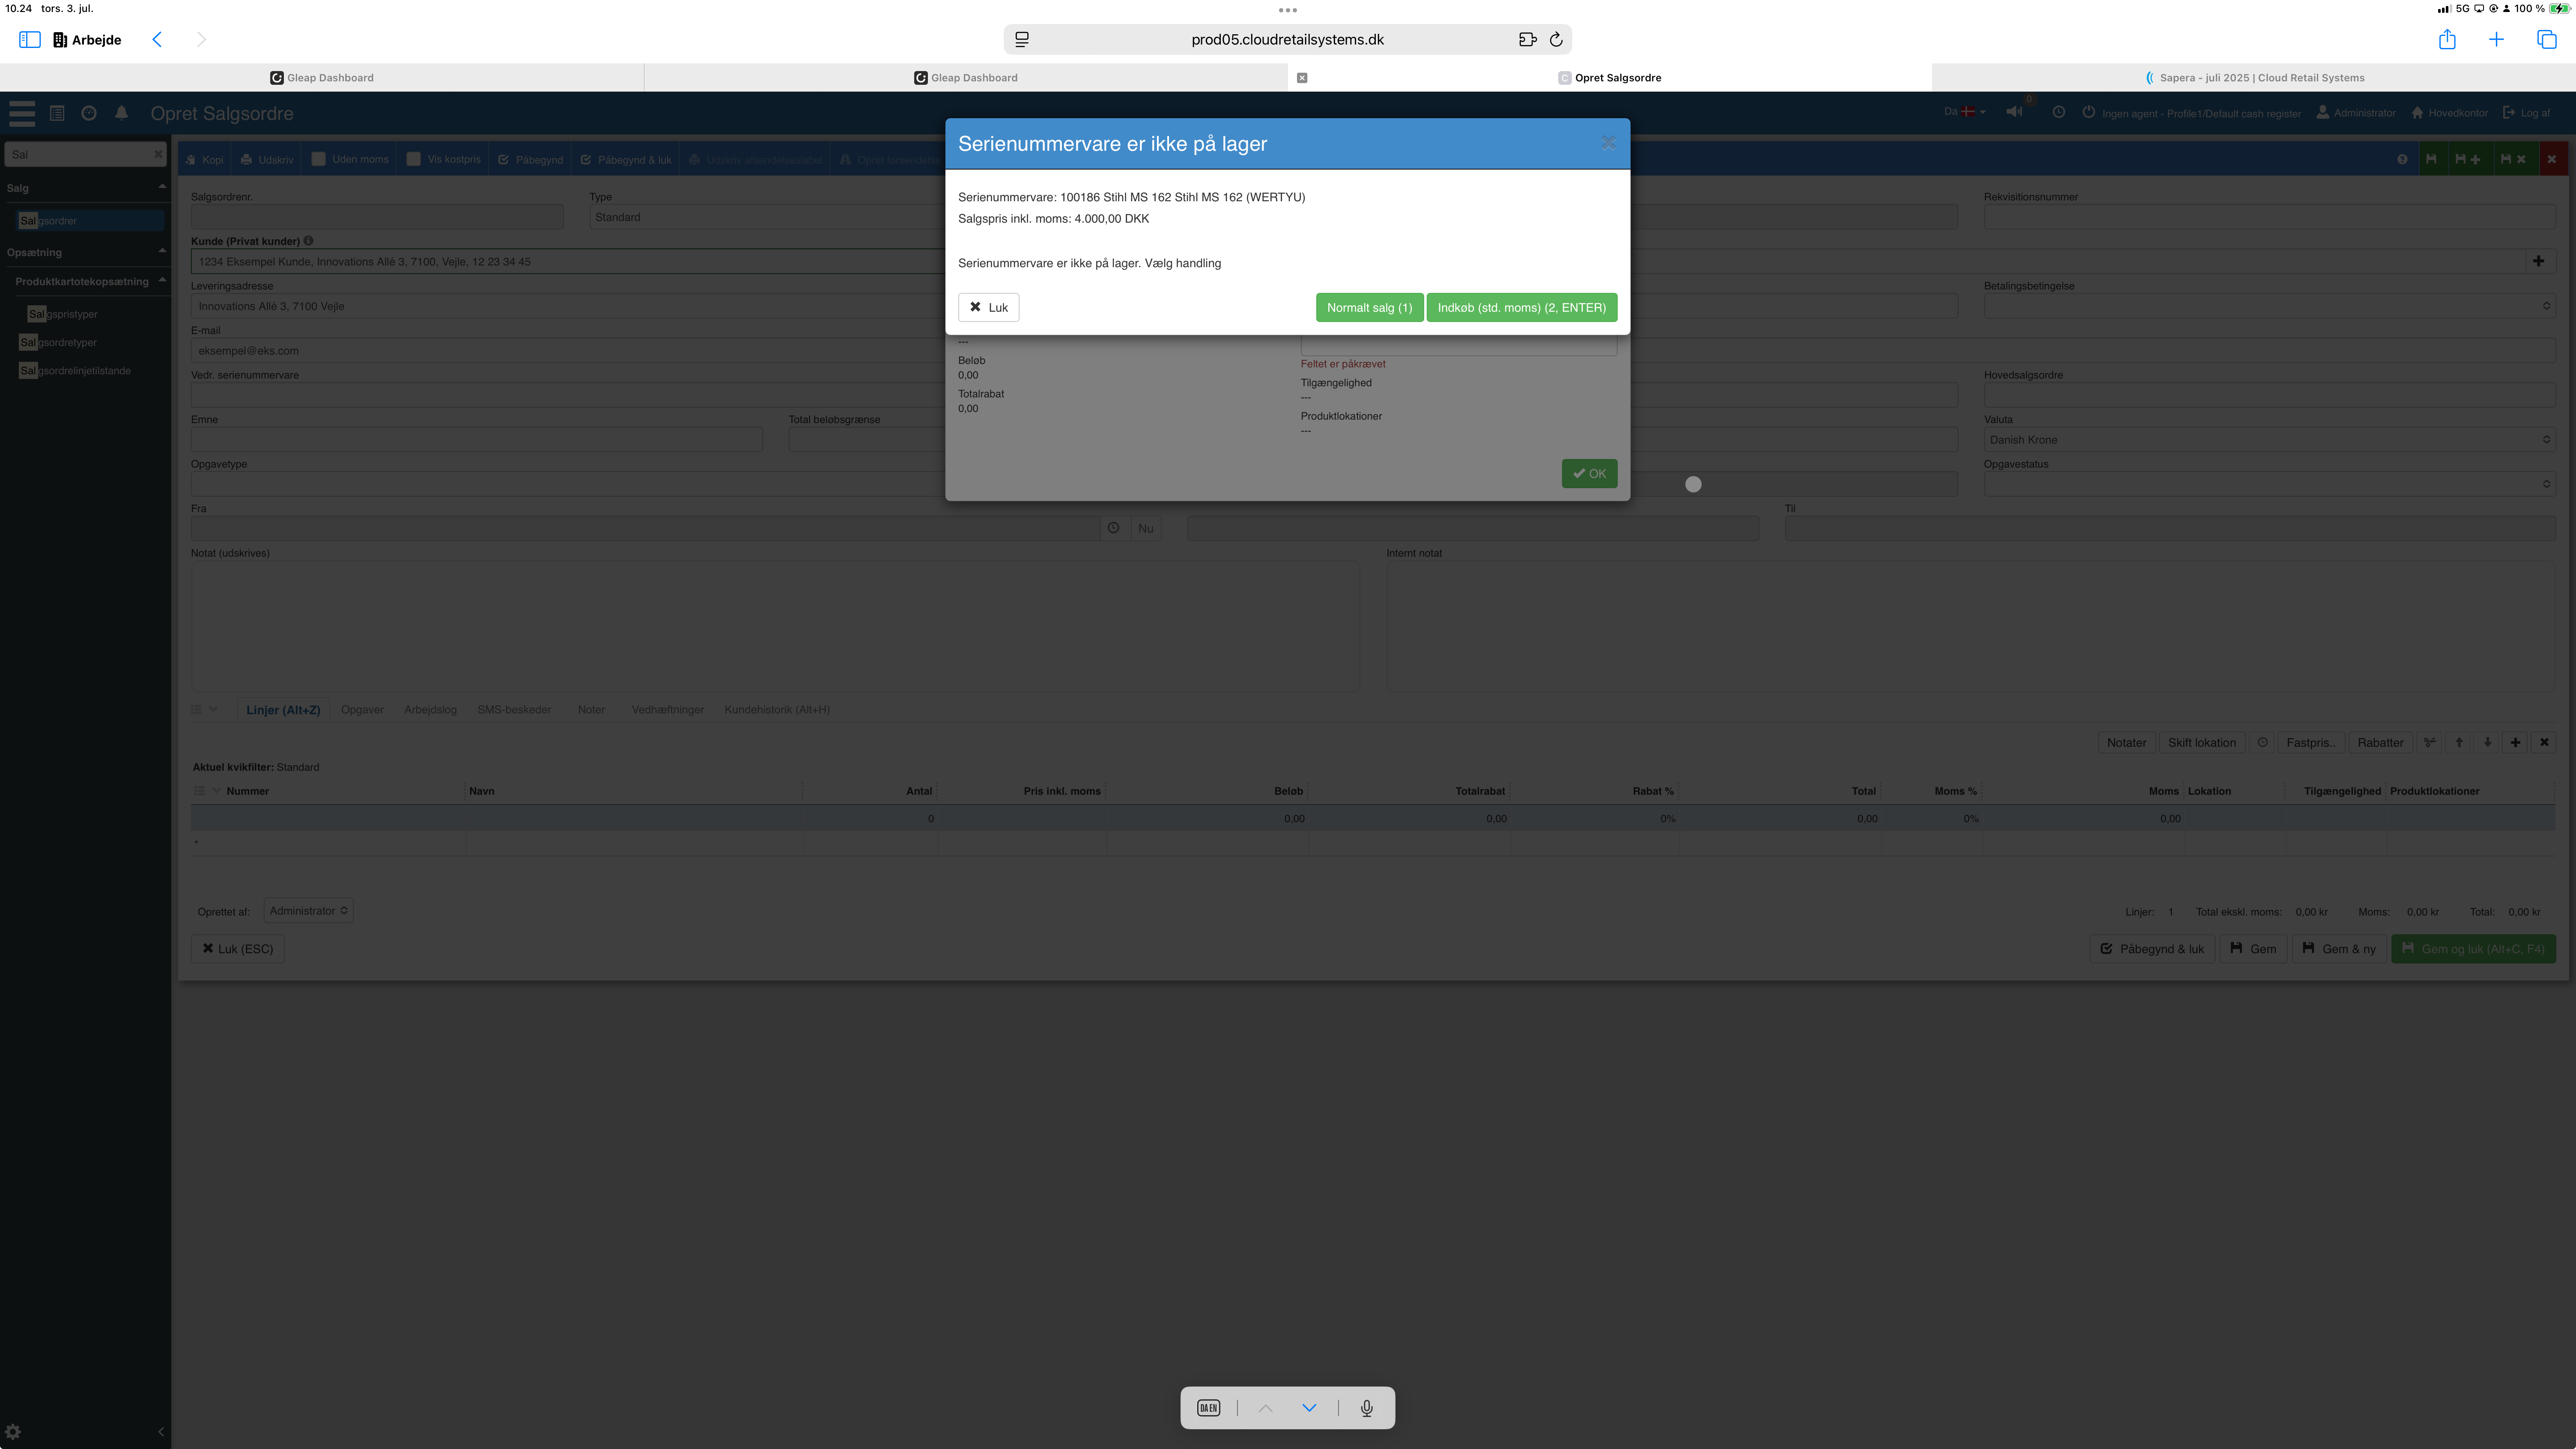Close the Serienummervare dialog with X

click(1607, 143)
